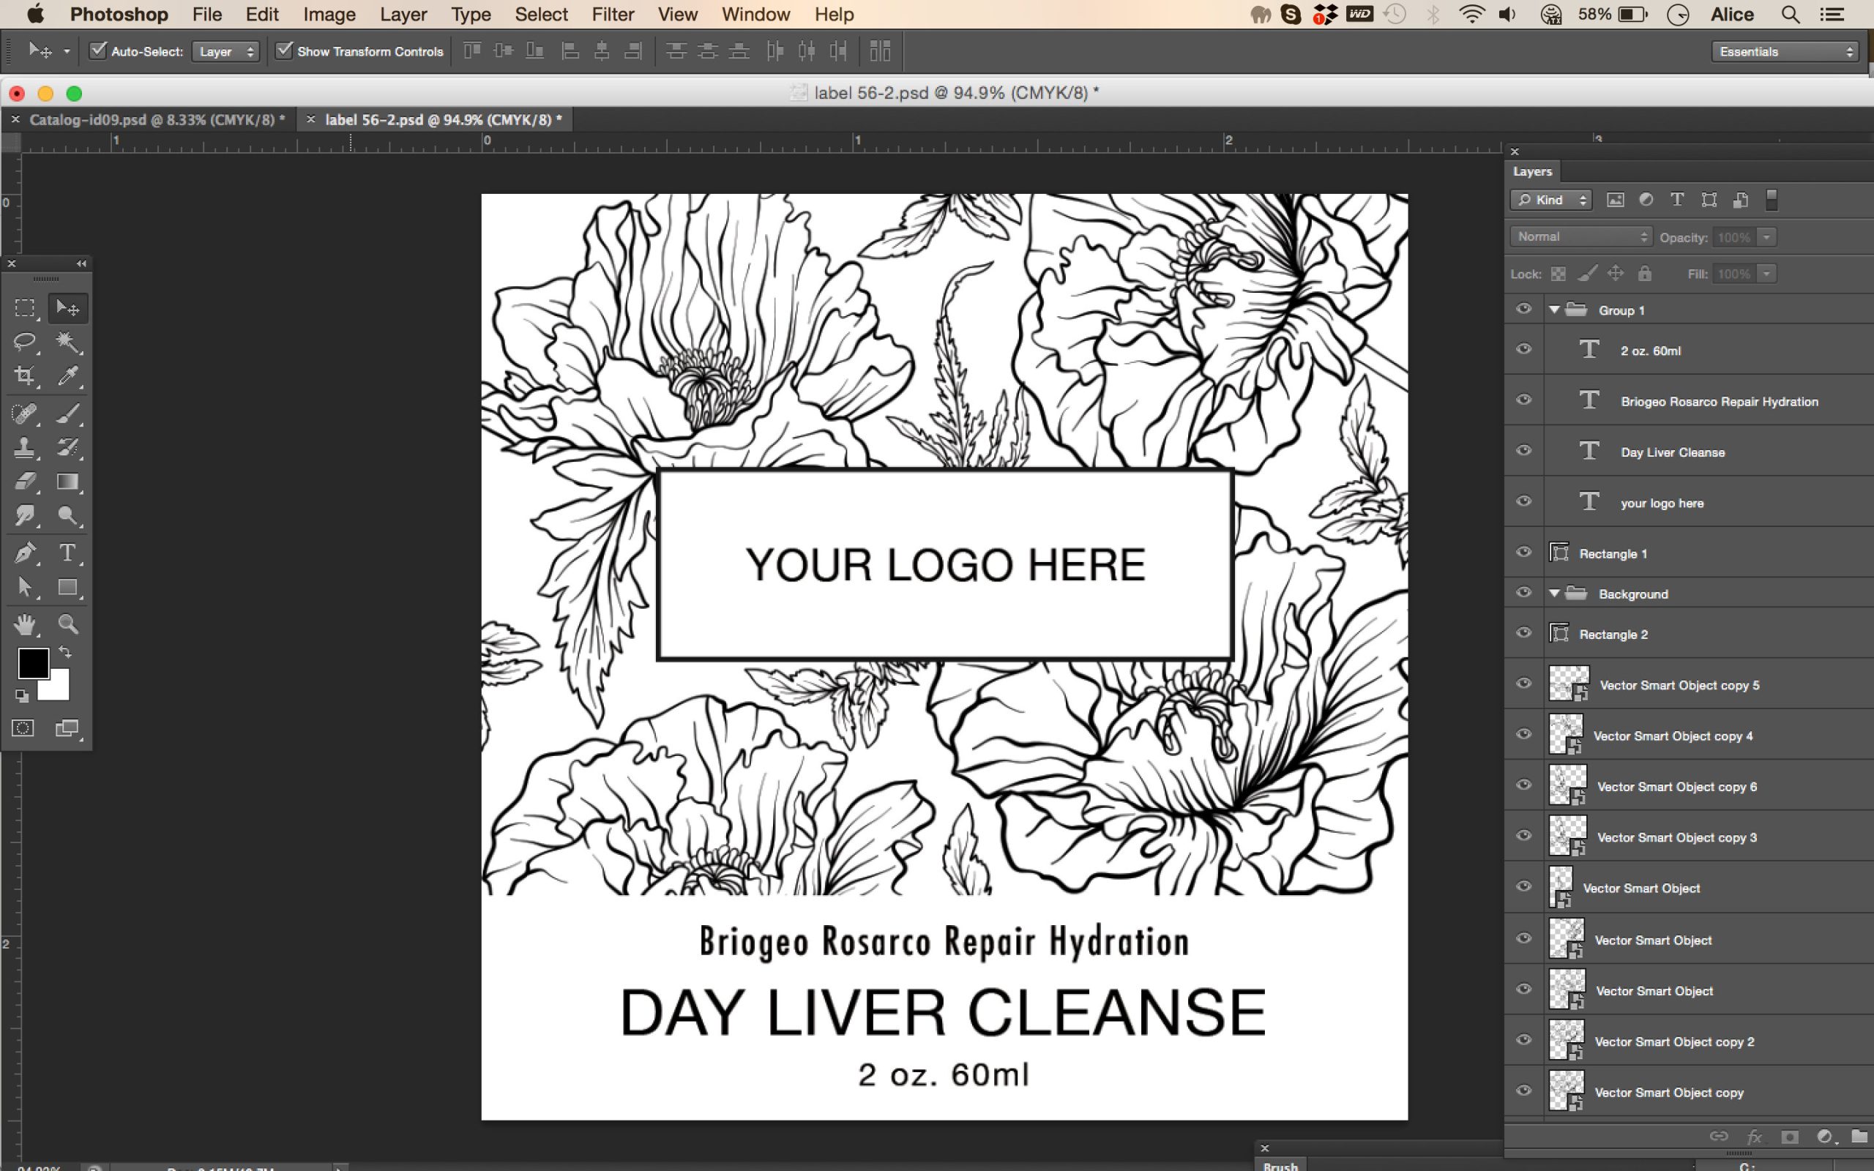Open the Window menu
1874x1171 pixels.
(x=755, y=15)
